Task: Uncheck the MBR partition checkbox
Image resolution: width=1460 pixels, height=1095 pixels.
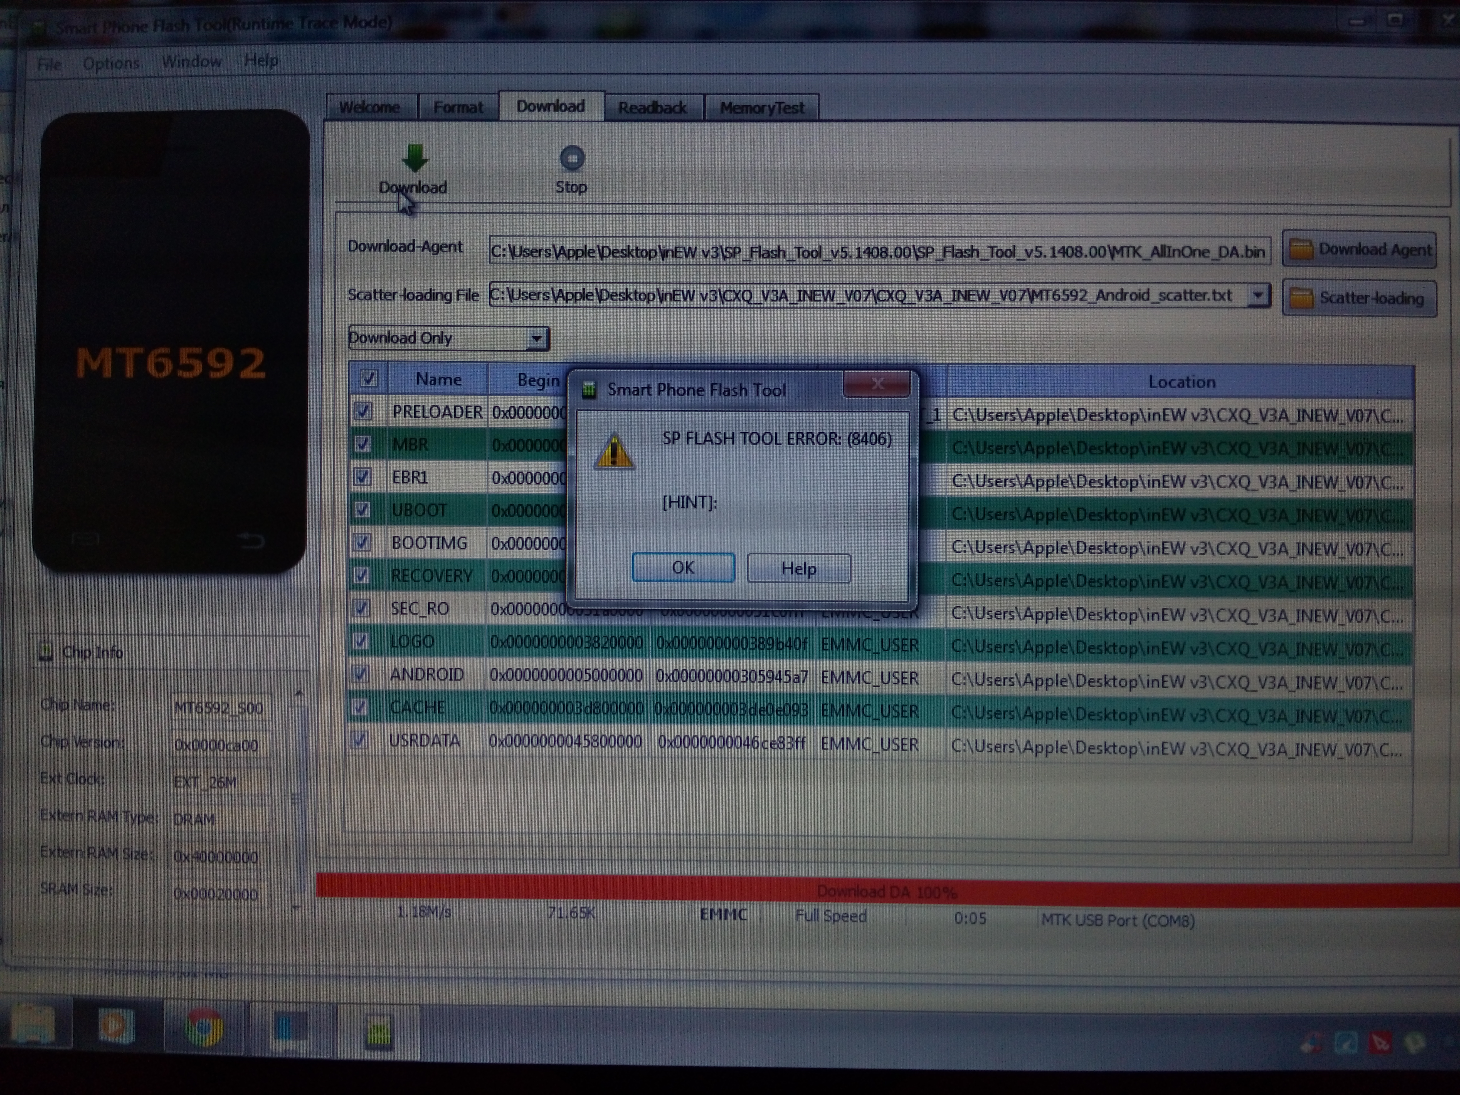Action: tap(362, 444)
